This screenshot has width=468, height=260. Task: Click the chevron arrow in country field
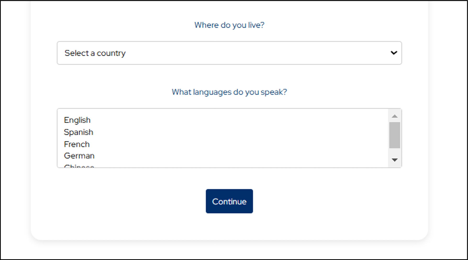(x=394, y=53)
